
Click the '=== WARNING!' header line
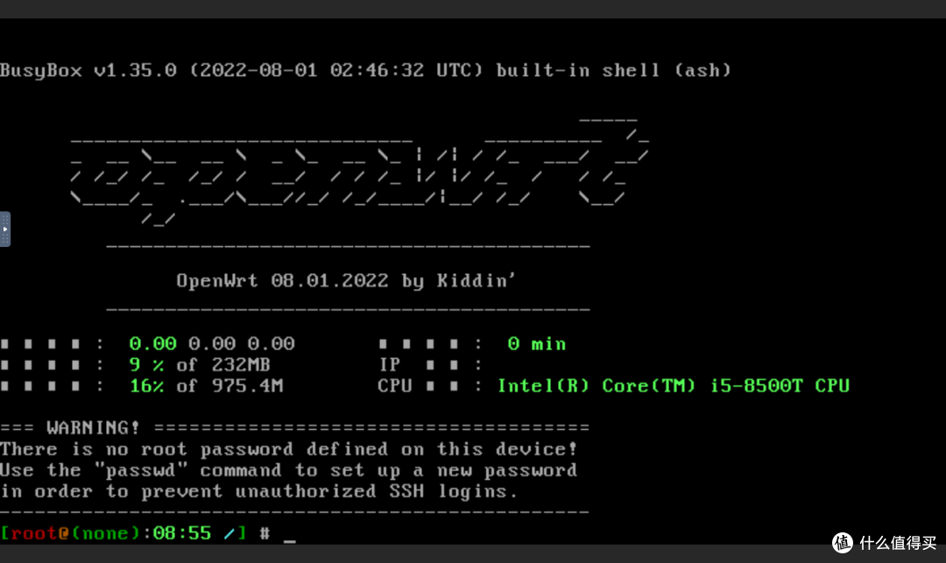[x=294, y=428]
